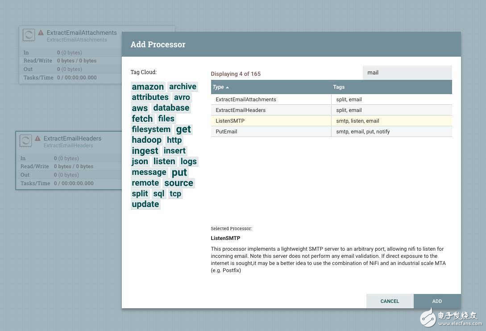Click the Type column header
486x331 pixels.
point(218,87)
